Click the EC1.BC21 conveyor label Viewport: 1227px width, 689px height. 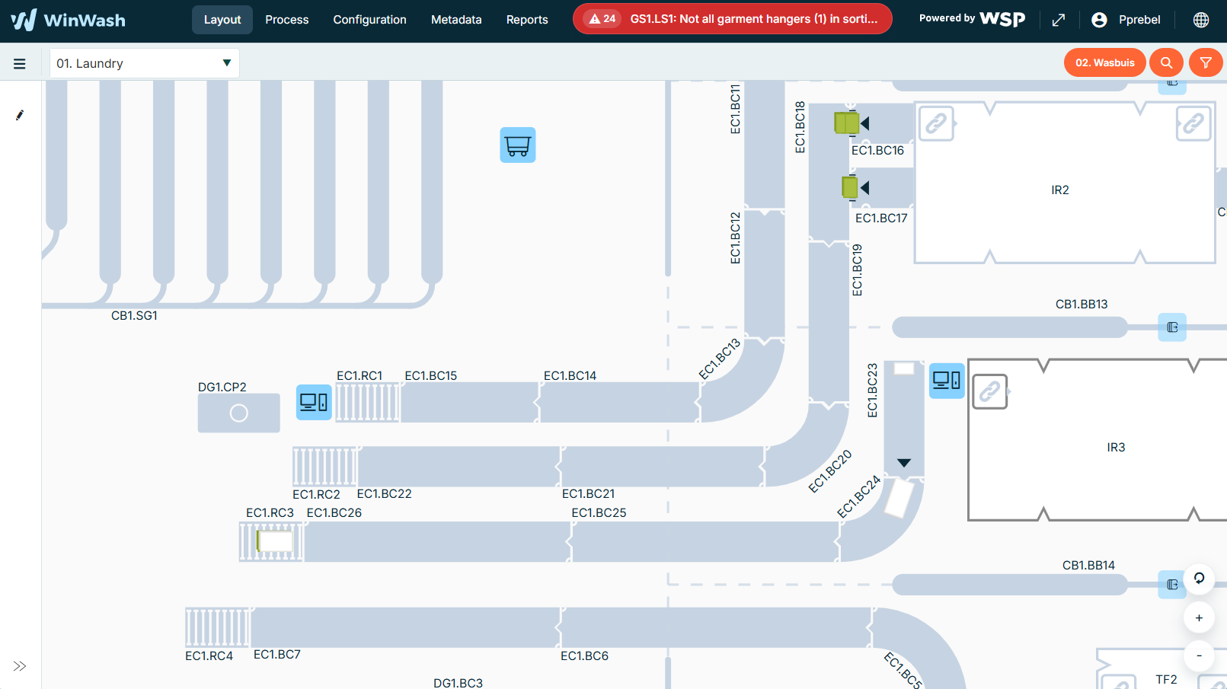pyautogui.click(x=588, y=494)
